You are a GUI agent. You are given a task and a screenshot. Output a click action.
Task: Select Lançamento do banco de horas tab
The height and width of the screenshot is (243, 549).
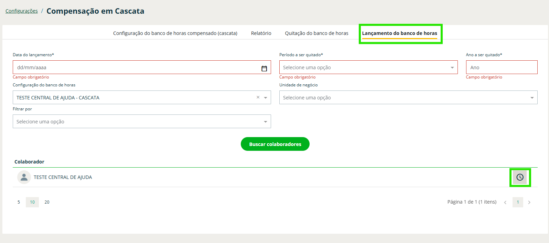point(399,33)
